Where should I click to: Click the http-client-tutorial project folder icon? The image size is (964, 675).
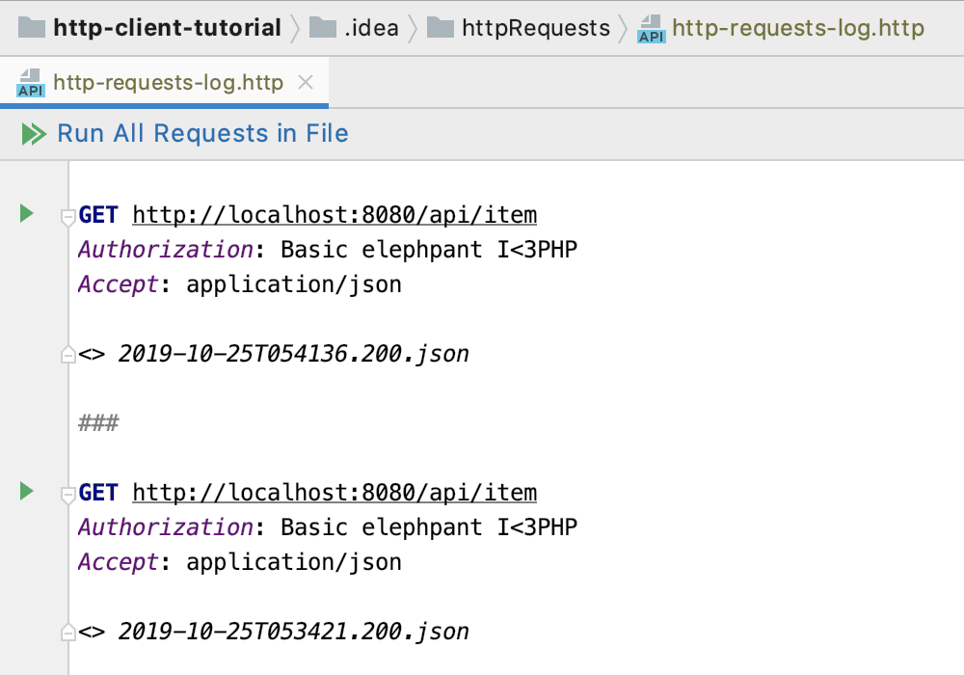[x=32, y=28]
